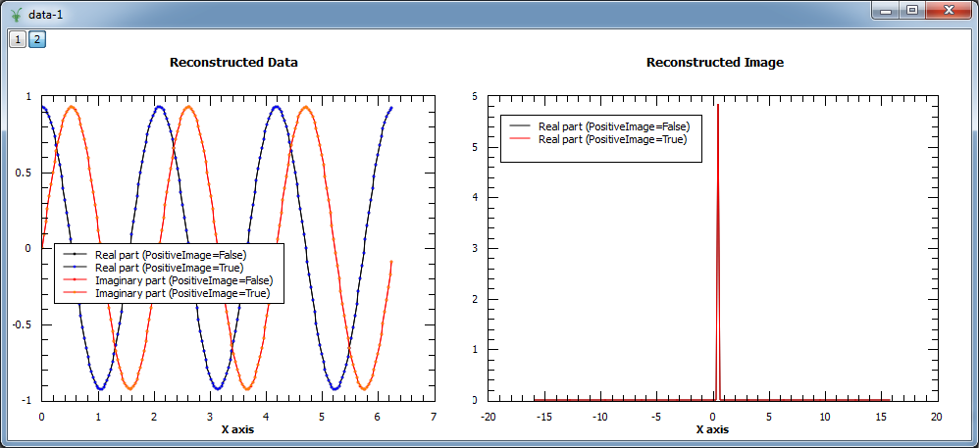The height and width of the screenshot is (448, 979).
Task: Select 'Imaginary part (PositiveImage=True)' legend text
Action: [x=181, y=293]
